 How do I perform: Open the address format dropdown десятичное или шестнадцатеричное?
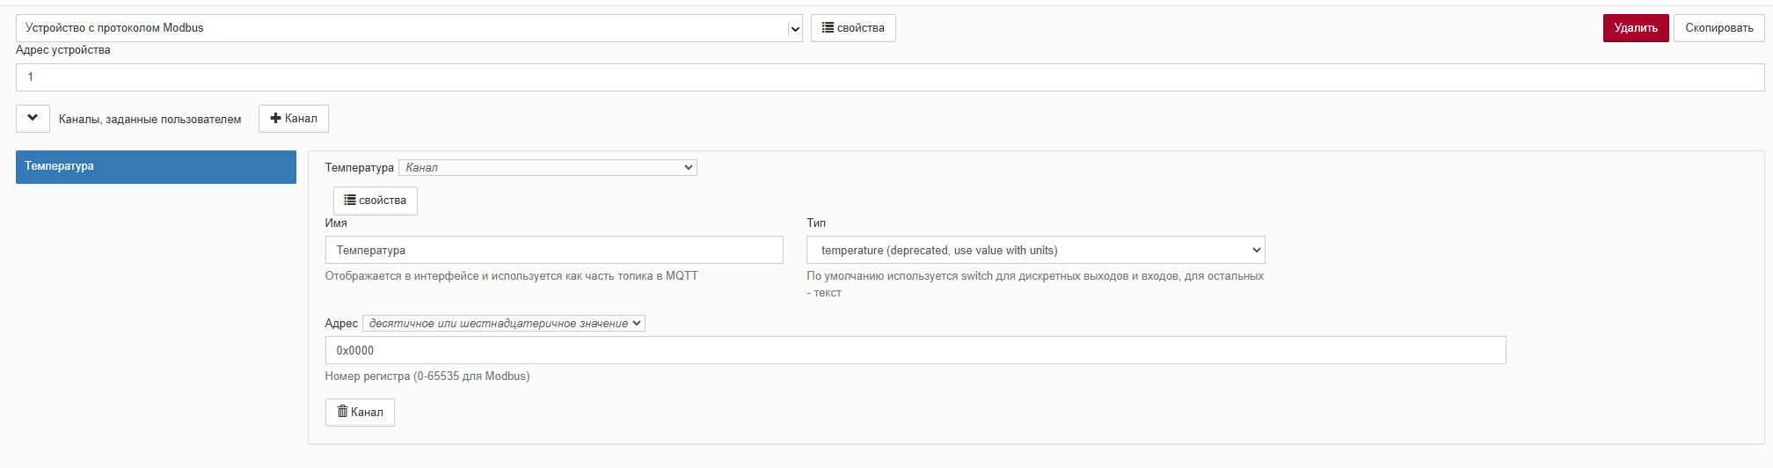coord(503,324)
